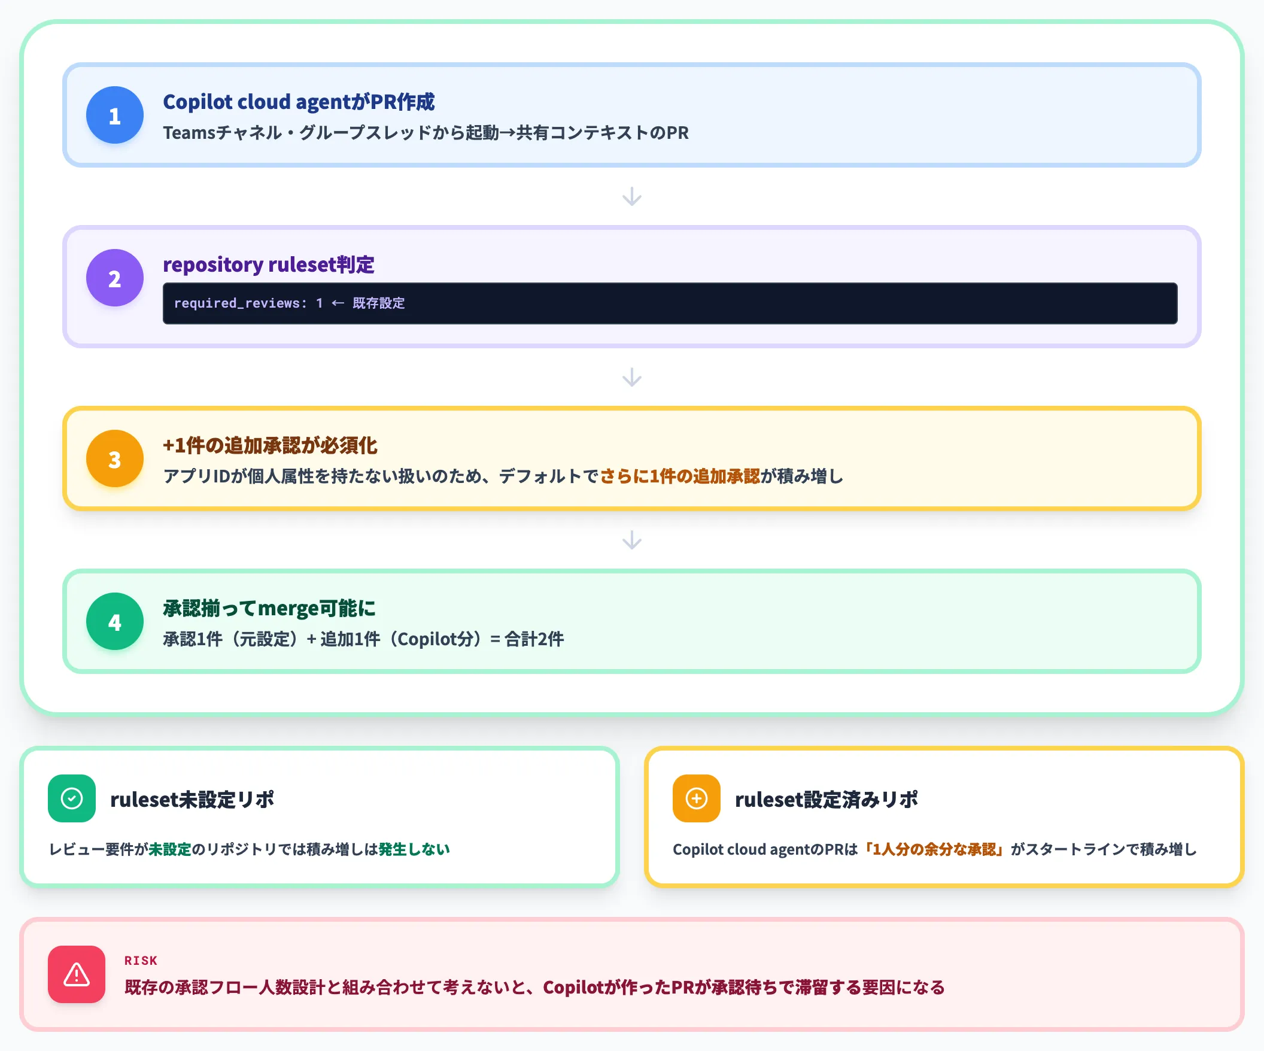Select the purple step 2 badge
The image size is (1264, 1051).
pos(115,278)
